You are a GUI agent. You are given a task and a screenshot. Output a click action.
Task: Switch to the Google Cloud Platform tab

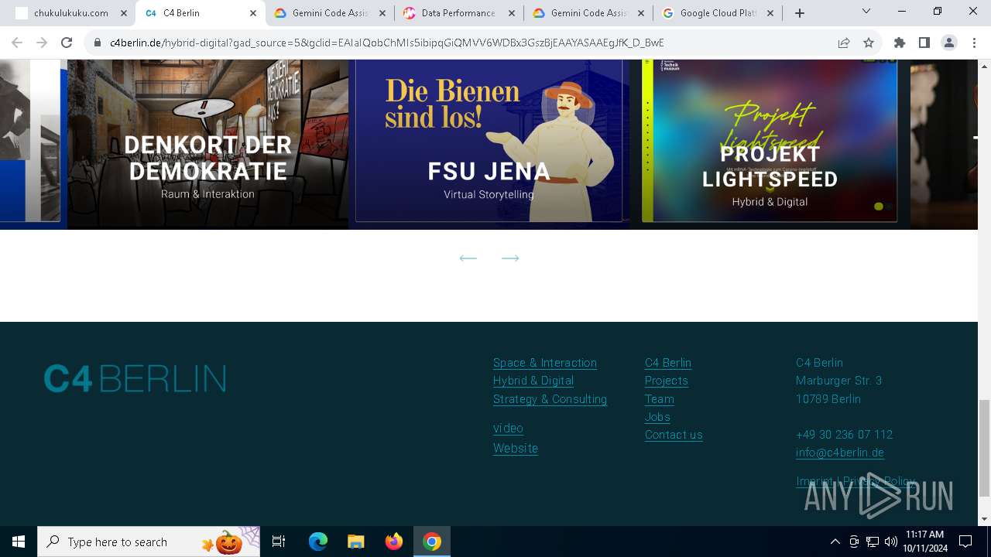(717, 13)
